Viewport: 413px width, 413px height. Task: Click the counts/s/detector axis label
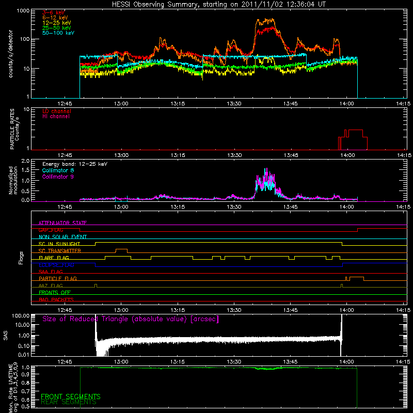coord(10,54)
